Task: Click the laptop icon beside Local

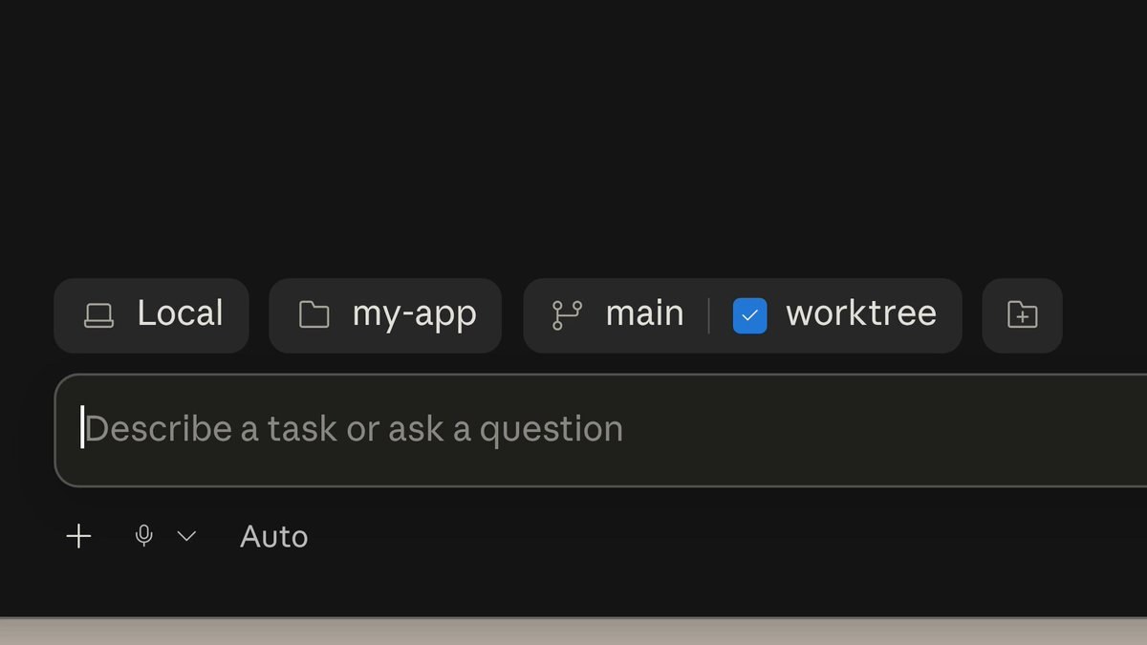Action: pyautogui.click(x=98, y=315)
